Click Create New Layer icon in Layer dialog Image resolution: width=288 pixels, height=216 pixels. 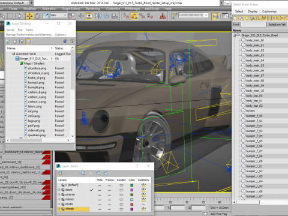tap(60, 173)
